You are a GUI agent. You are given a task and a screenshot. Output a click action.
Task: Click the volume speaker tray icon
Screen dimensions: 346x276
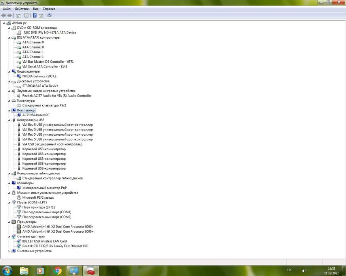point(304,271)
